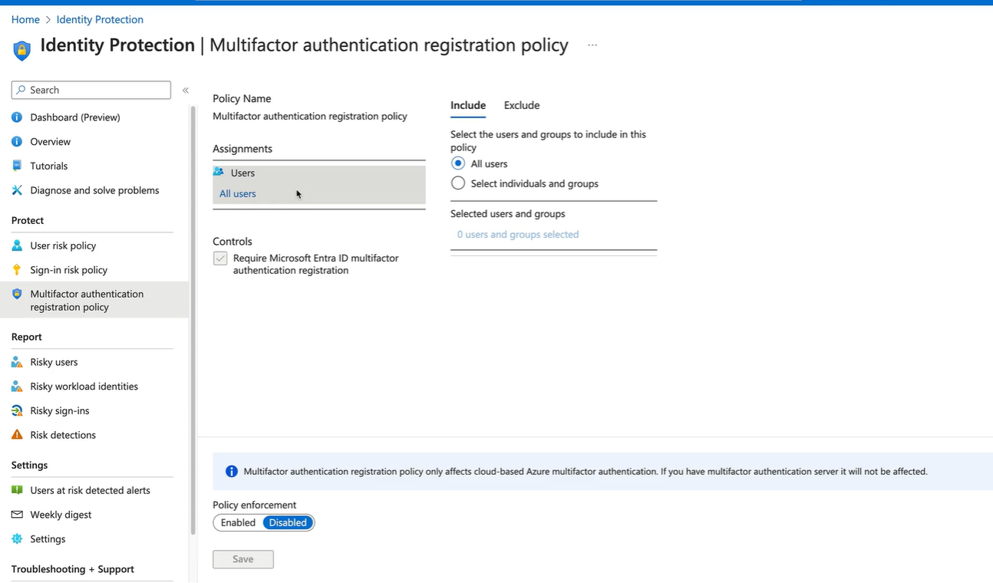
Task: Switch to the Exclude tab
Action: (522, 105)
